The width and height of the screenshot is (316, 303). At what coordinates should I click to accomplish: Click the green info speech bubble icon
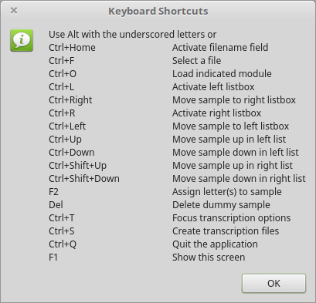pos(22,40)
